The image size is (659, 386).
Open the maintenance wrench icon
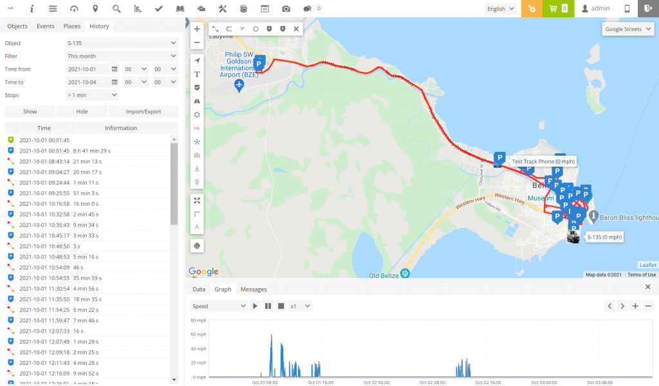pyautogui.click(x=222, y=8)
